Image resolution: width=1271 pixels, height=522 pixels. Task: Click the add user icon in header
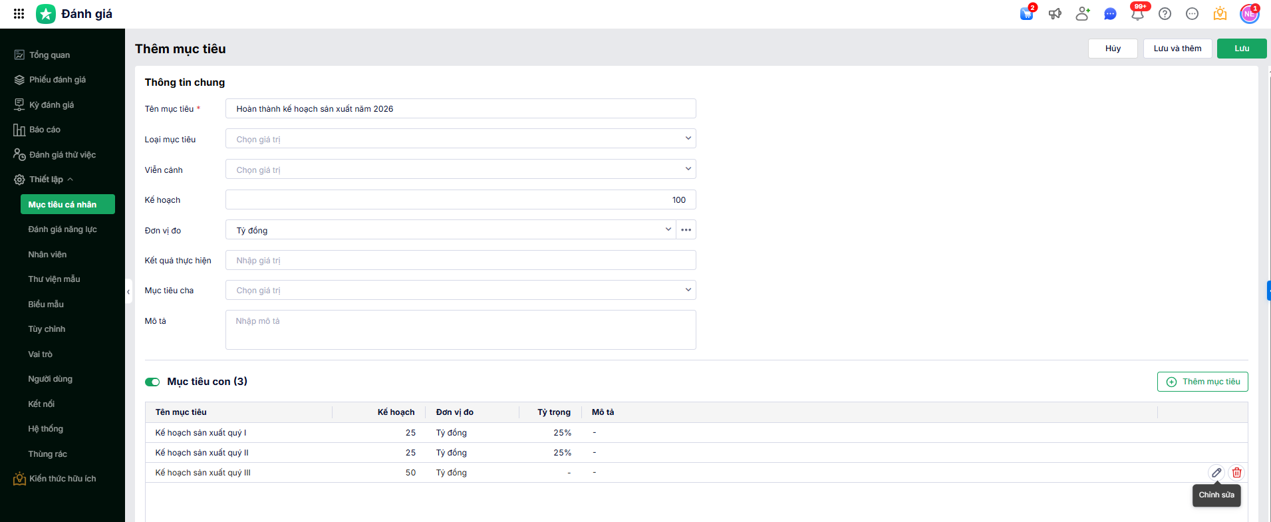1083,14
